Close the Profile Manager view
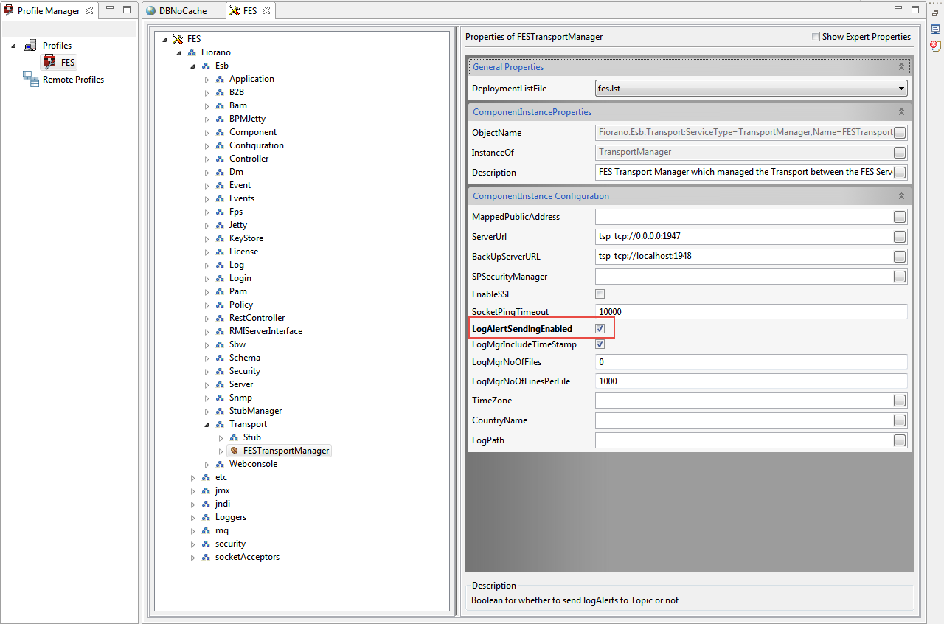The image size is (944, 624). [x=89, y=11]
